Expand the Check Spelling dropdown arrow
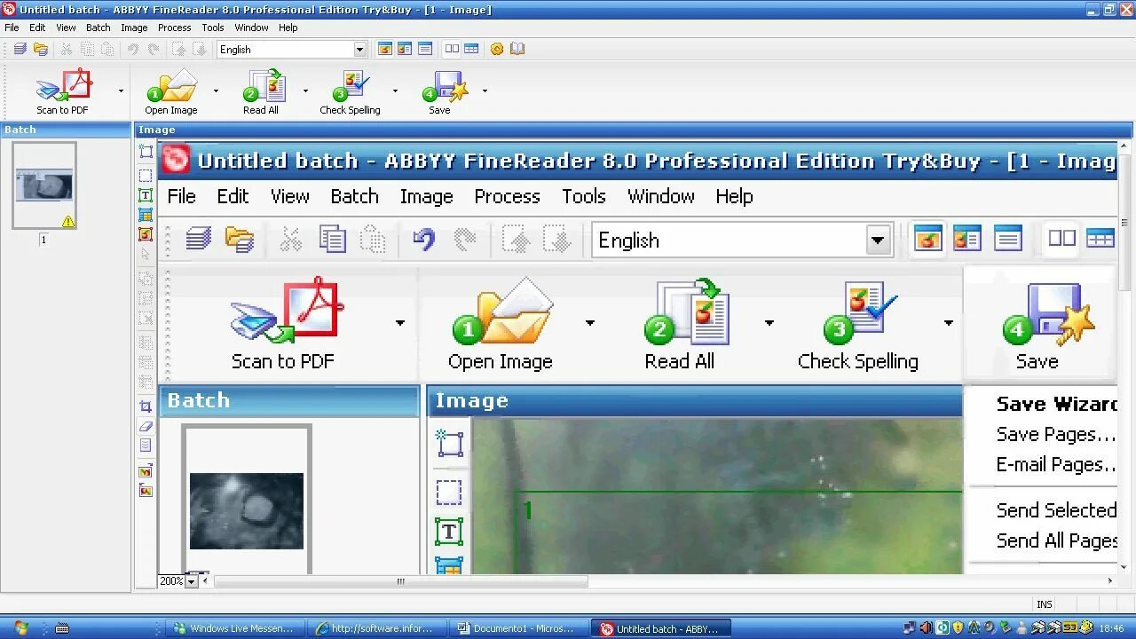1136x639 pixels. [x=395, y=91]
